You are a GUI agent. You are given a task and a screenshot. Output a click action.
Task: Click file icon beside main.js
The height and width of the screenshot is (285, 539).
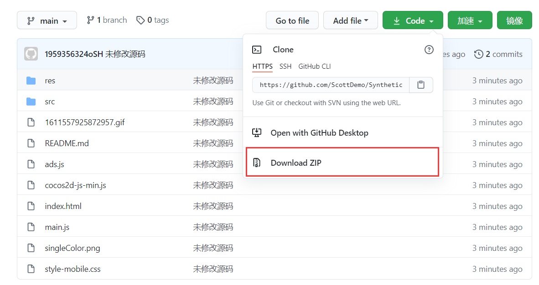pyautogui.click(x=31, y=227)
